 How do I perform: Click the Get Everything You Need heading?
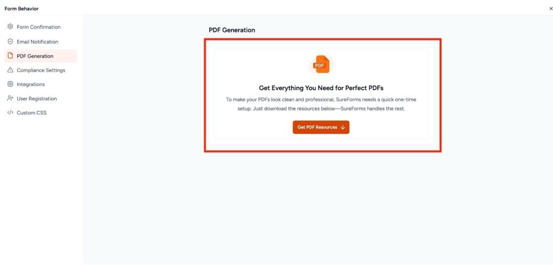(x=321, y=88)
